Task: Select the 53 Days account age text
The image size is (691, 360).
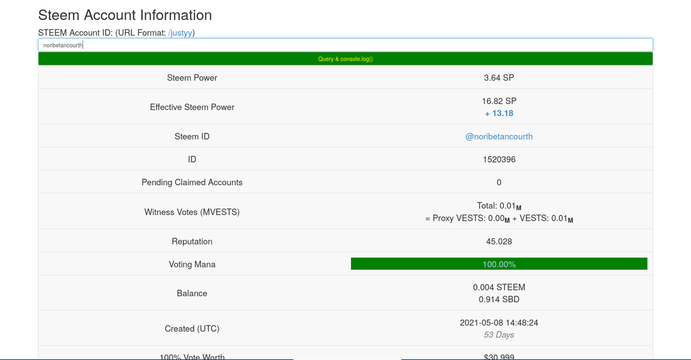Action: (x=499, y=335)
